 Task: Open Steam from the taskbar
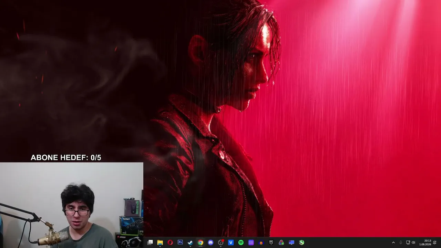pos(190,242)
